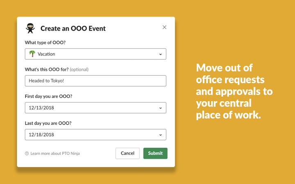Image resolution: width=295 pixels, height=184 pixels.
Task: Submit the OOO event request
Action: click(155, 153)
